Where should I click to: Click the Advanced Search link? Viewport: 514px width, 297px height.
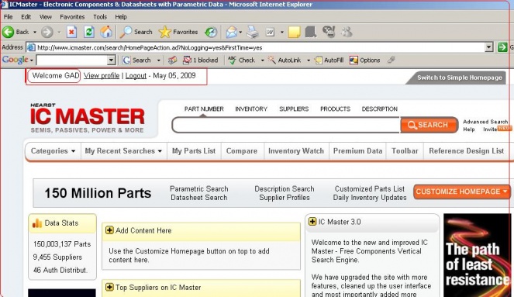click(x=485, y=122)
